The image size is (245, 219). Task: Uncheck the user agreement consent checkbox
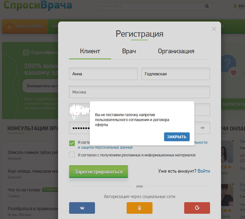click(72, 143)
